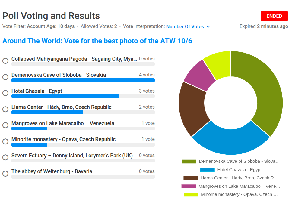Select Mangroves on Lake Maracaibo radio button
The image size is (292, 210).
pyautogui.click(x=5, y=125)
